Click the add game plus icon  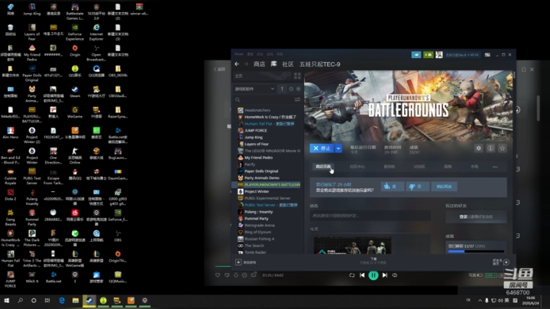tap(238, 262)
